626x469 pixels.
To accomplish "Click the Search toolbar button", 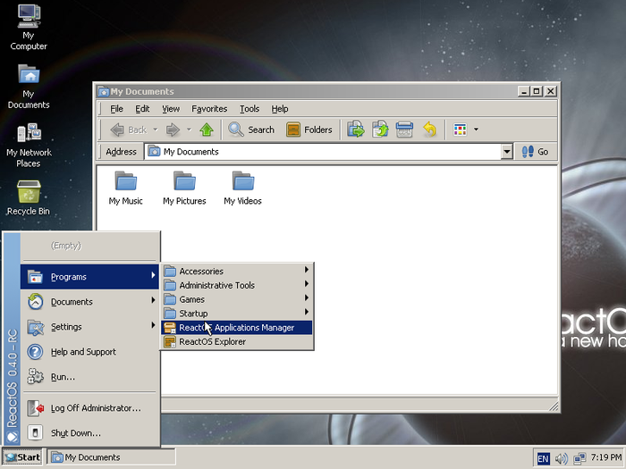I will point(251,130).
